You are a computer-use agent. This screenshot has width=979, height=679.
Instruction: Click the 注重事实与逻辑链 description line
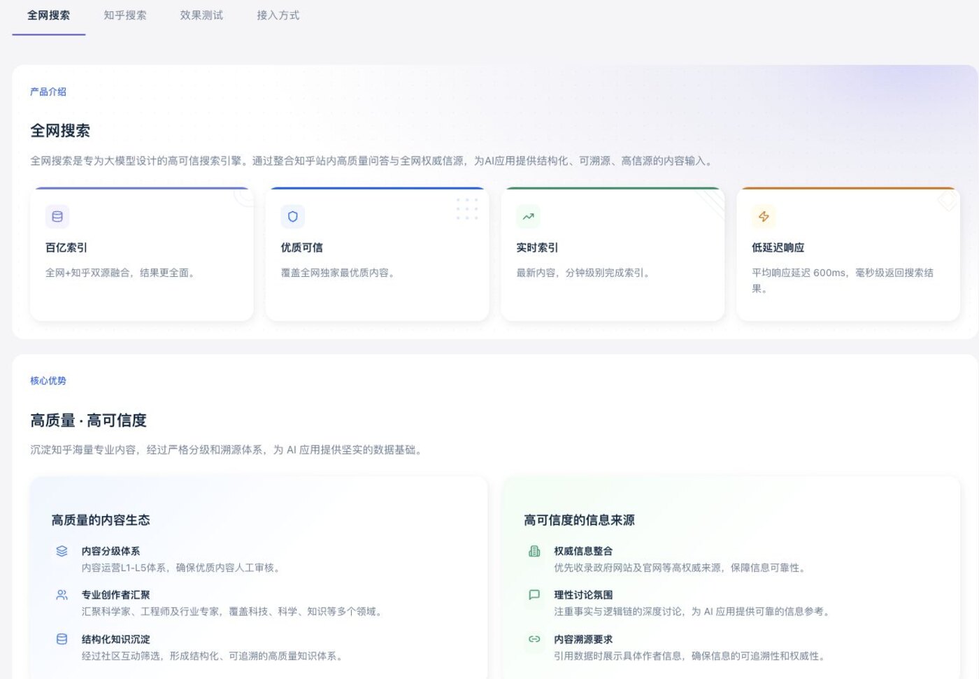point(694,611)
